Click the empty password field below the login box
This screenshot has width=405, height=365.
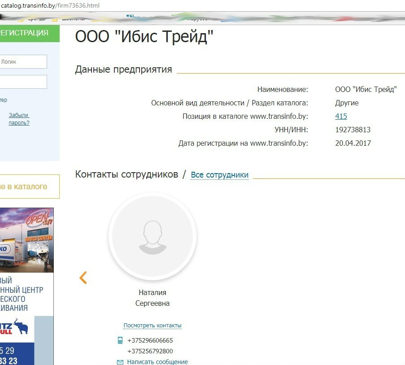pyautogui.click(x=22, y=82)
